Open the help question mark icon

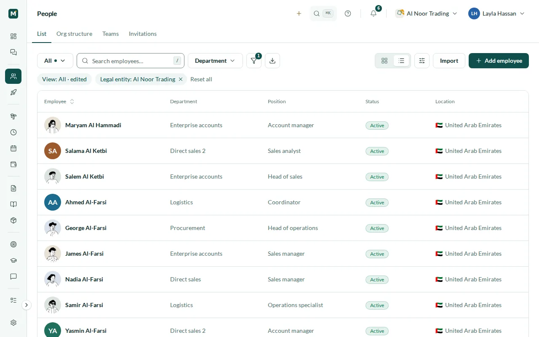coord(348,13)
